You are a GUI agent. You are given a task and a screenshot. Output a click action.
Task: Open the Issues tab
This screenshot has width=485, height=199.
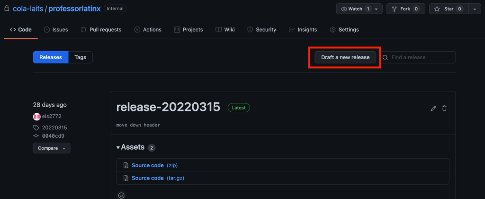point(56,30)
